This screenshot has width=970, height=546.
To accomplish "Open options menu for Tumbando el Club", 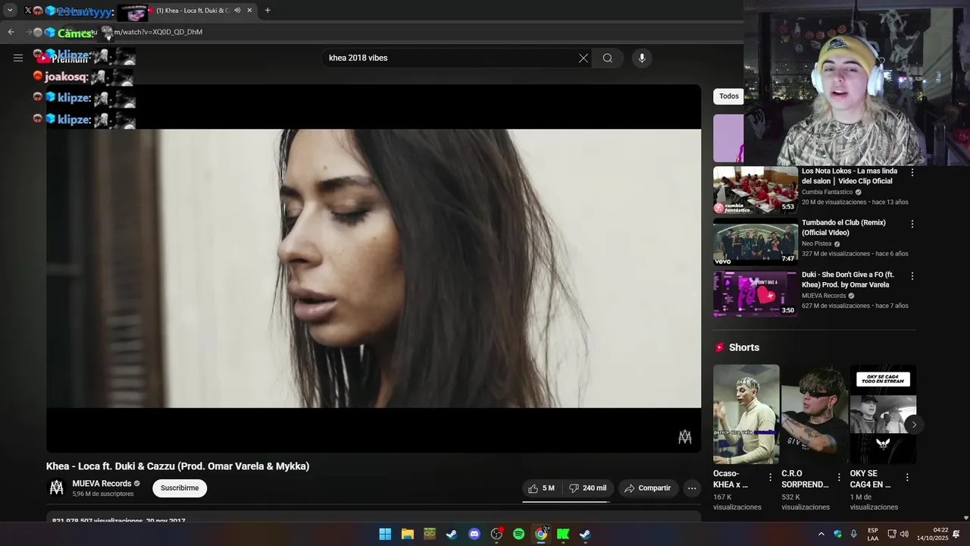I will point(912,224).
